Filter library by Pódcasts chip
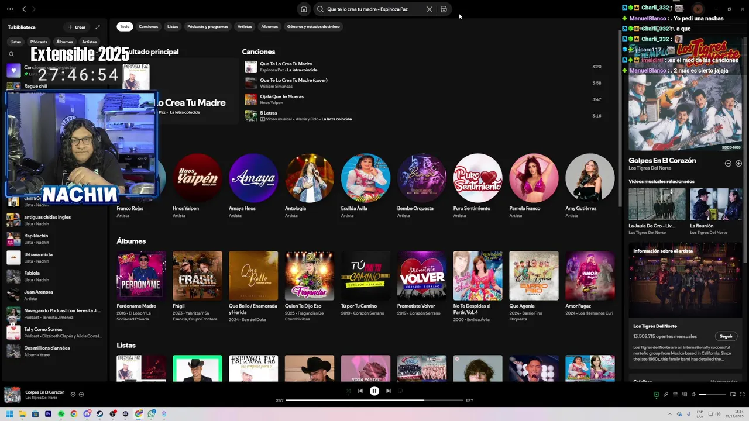This screenshot has width=749, height=421. click(x=39, y=42)
